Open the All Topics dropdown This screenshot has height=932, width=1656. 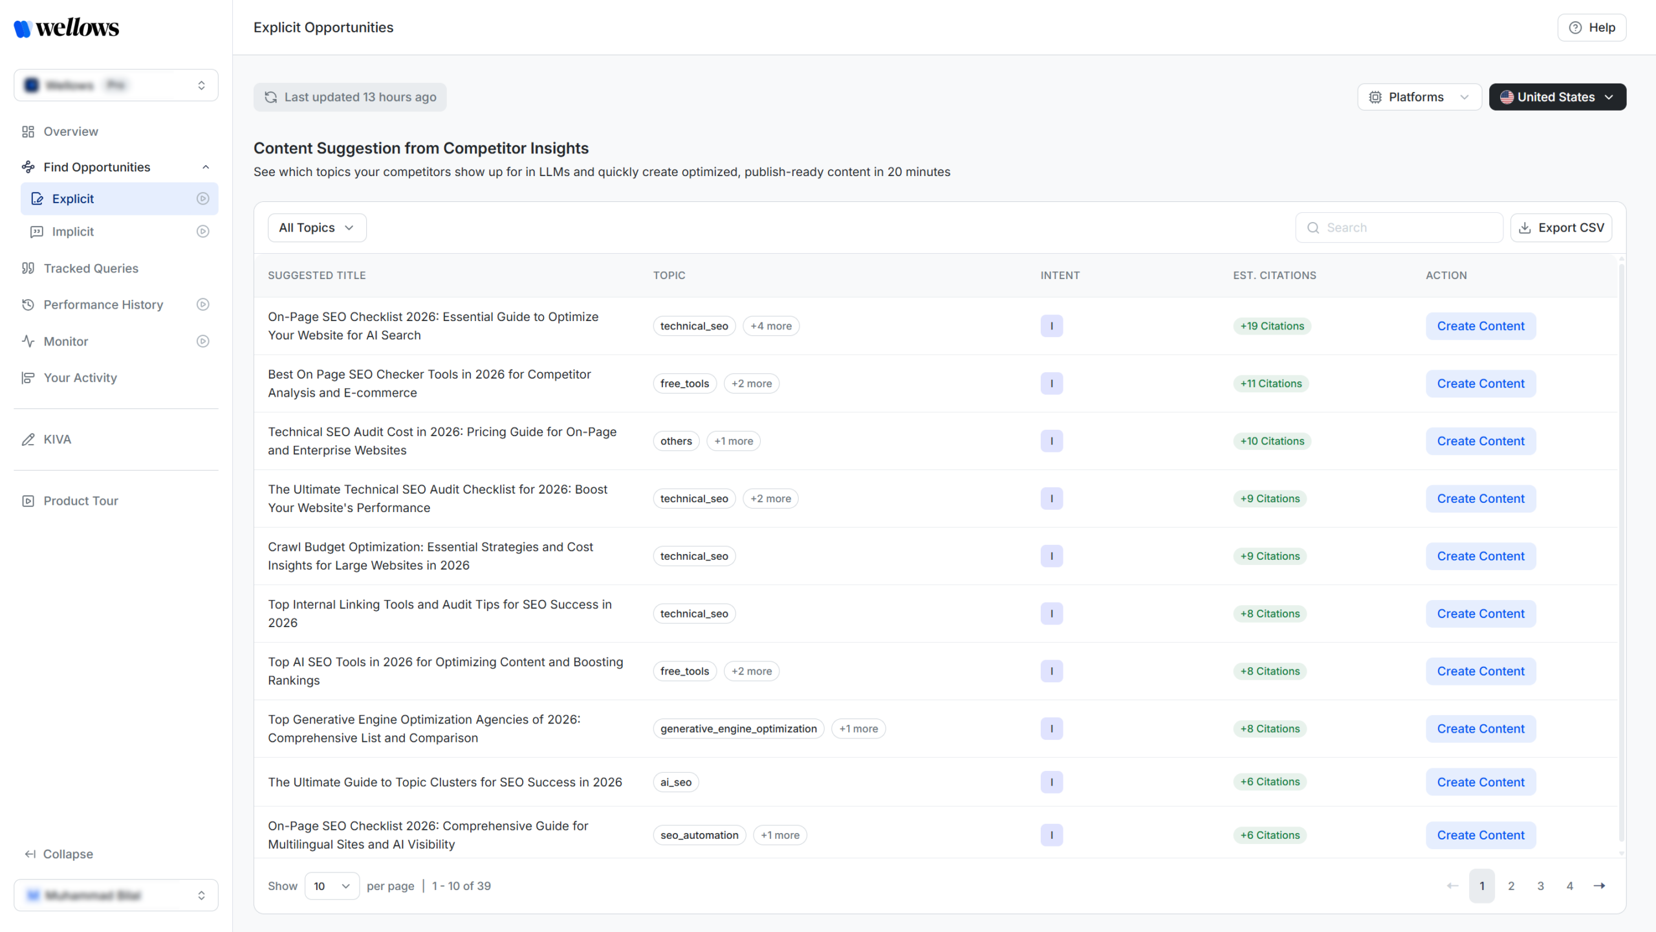coord(317,228)
